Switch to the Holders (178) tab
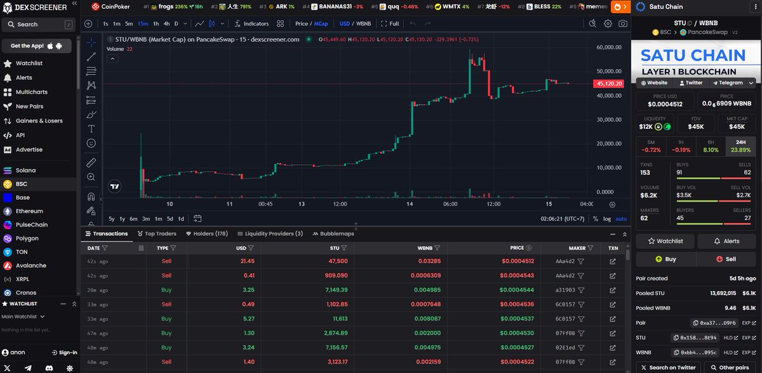This screenshot has height=373, width=762. click(x=206, y=233)
